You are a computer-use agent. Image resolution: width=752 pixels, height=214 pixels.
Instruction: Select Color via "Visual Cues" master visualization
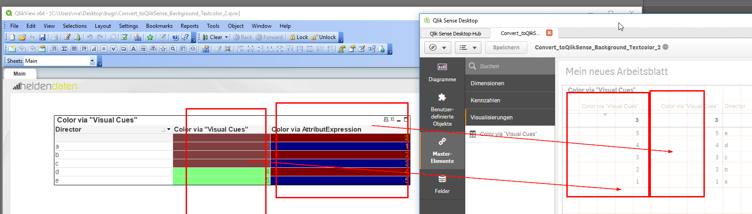pyautogui.click(x=510, y=134)
